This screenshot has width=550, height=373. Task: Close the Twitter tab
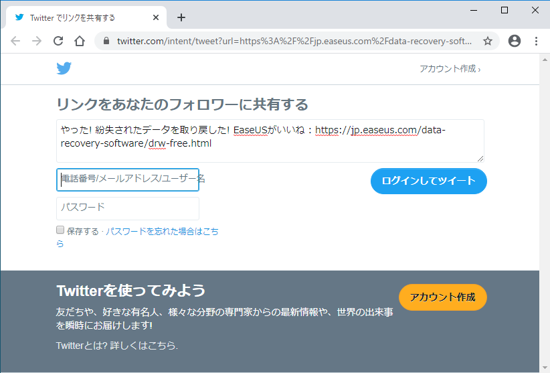tap(156, 17)
